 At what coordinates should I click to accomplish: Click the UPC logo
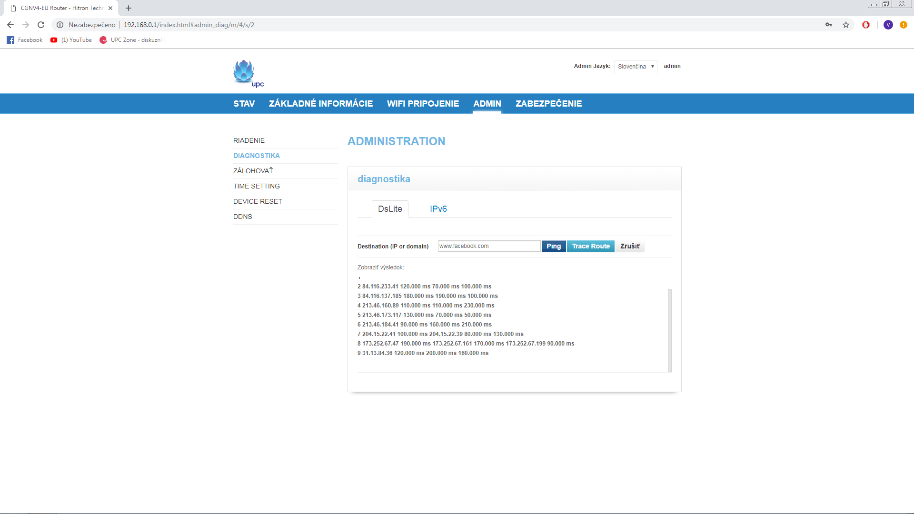[248, 74]
